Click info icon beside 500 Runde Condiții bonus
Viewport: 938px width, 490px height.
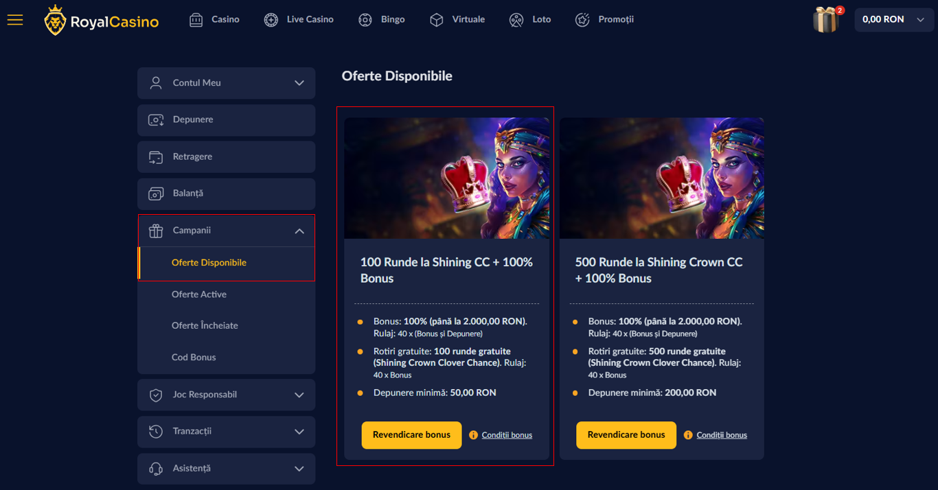pos(688,435)
